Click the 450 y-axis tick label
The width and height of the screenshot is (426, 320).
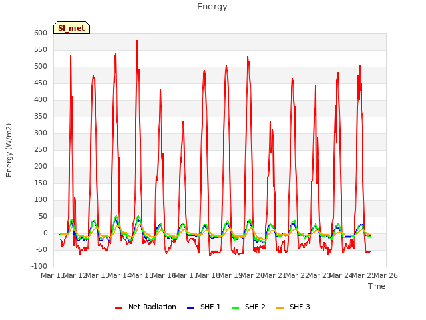tap(41, 83)
